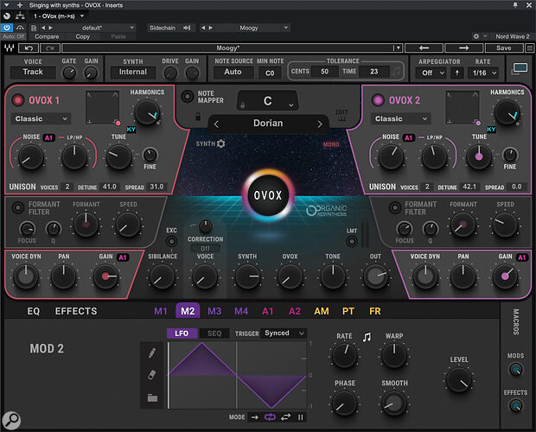Screen dimensions: 536x432
Task: Toggle the MONO switch
Action: point(331,144)
